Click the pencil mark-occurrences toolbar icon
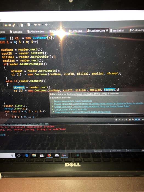The height and width of the screenshot is (192, 144). [14, 25]
